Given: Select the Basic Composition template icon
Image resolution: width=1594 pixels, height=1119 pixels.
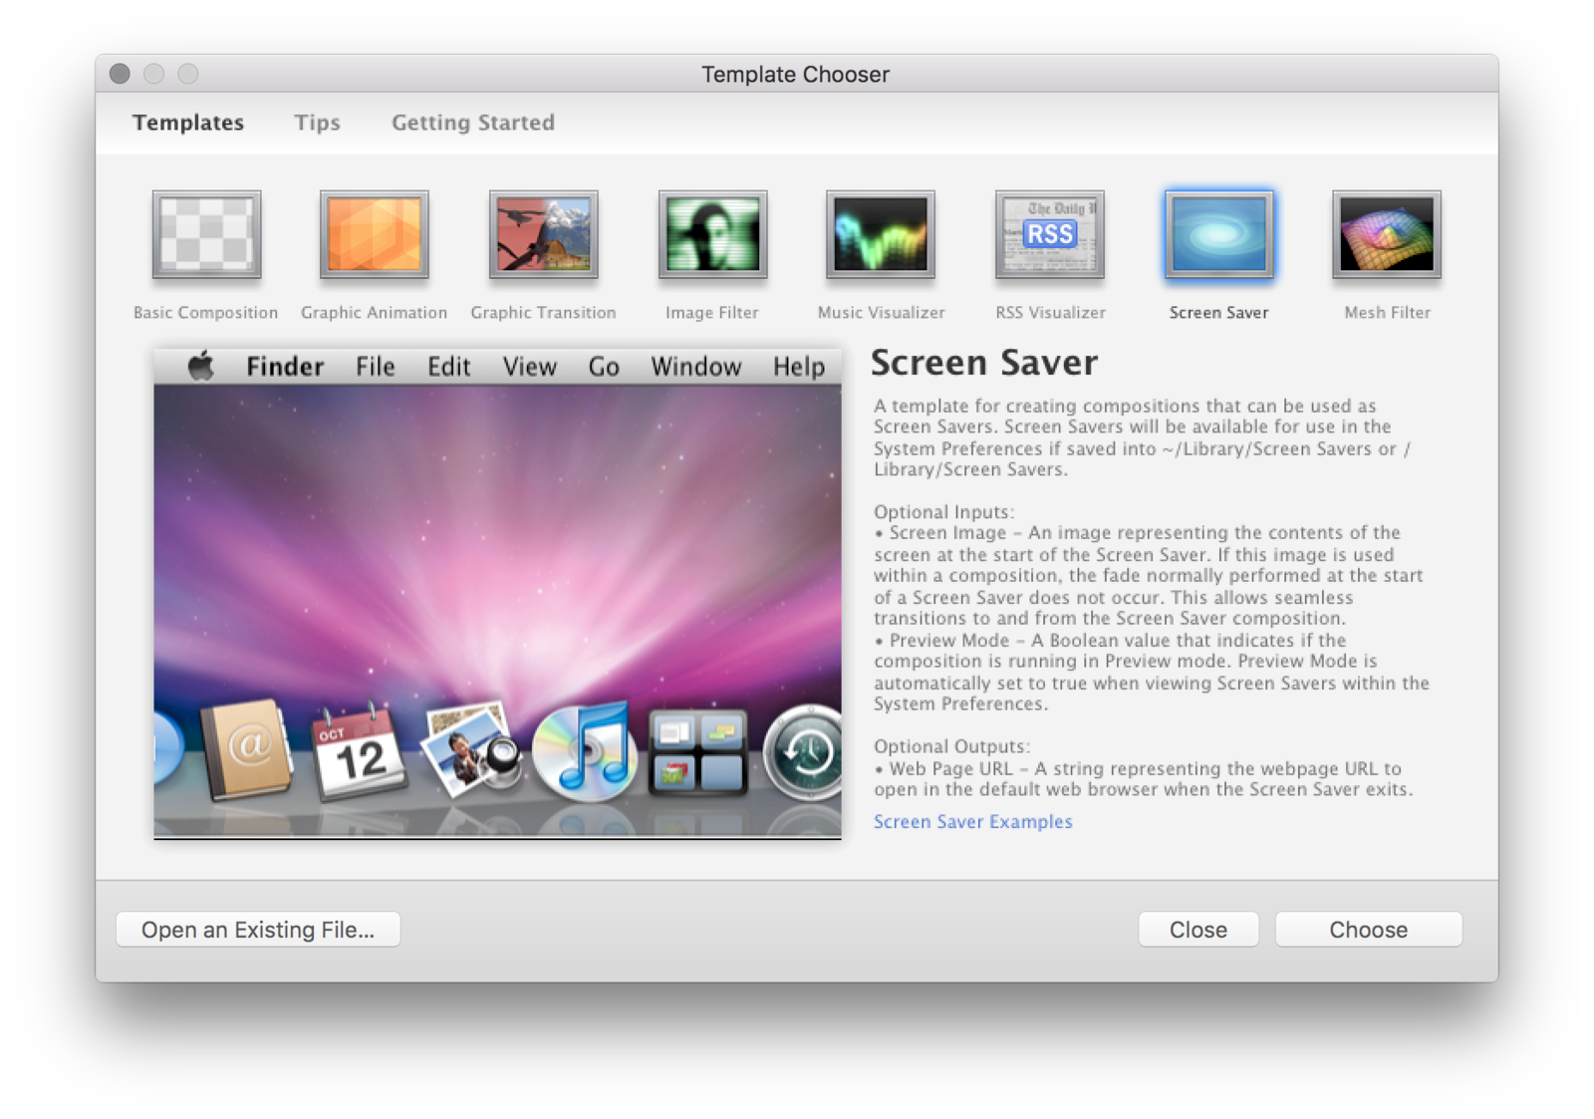Looking at the screenshot, I should coord(206,235).
